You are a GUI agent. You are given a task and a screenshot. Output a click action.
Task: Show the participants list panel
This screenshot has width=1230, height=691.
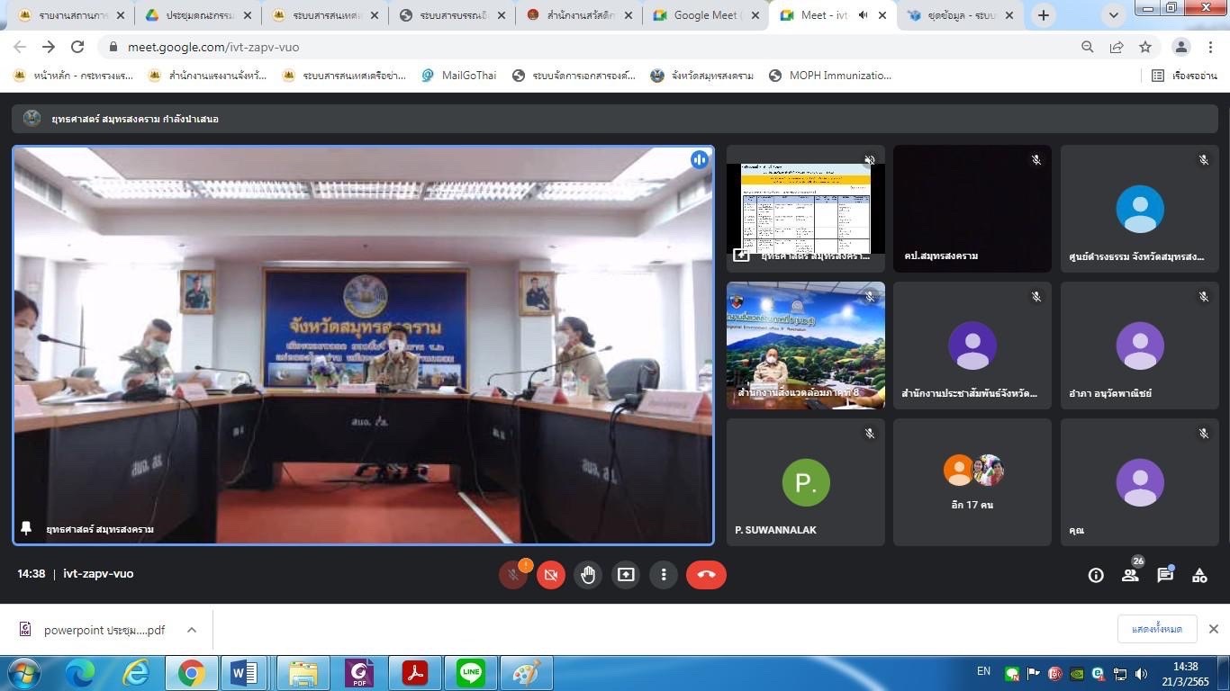point(1130,576)
